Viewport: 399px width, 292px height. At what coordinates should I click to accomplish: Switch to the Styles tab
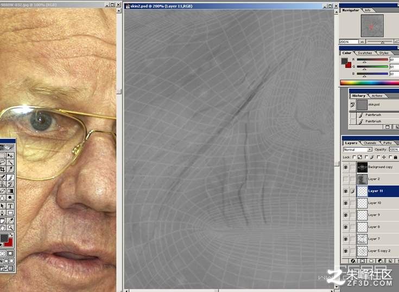(384, 53)
